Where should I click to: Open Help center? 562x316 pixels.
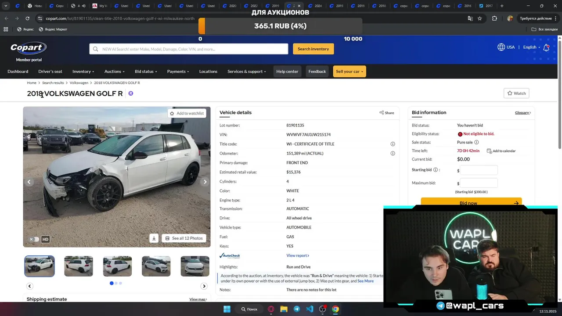287,72
